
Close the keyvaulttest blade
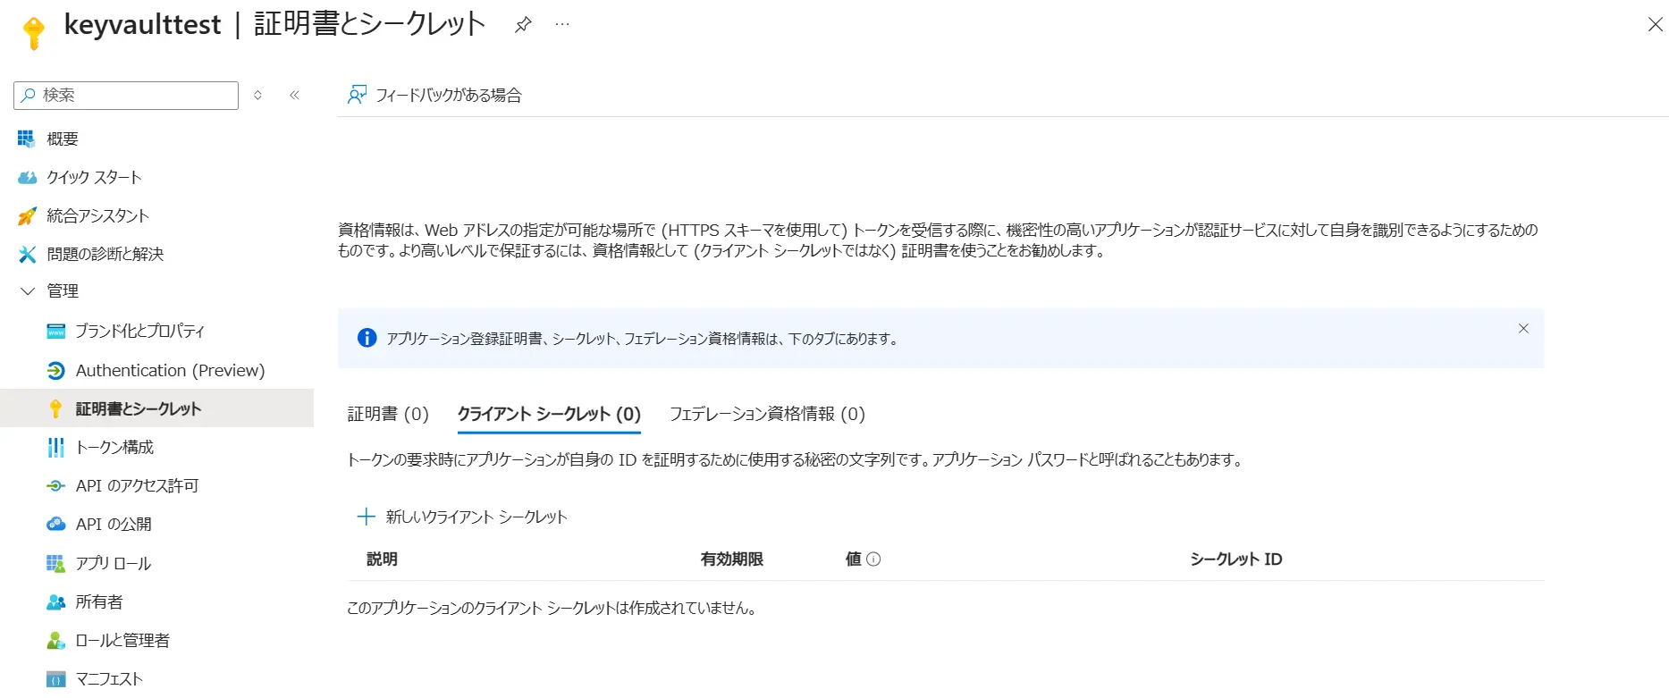1655,25
